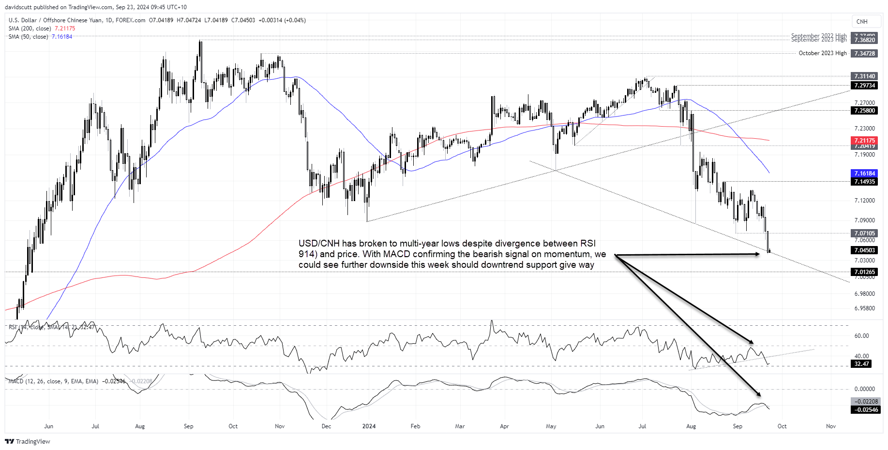The height and width of the screenshot is (450, 888).
Task: Click the RSI (14, close) indicator legend
Action: 51,327
